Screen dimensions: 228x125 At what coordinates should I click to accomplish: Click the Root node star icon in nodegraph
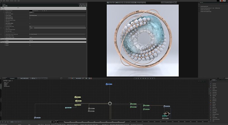pos(110,104)
